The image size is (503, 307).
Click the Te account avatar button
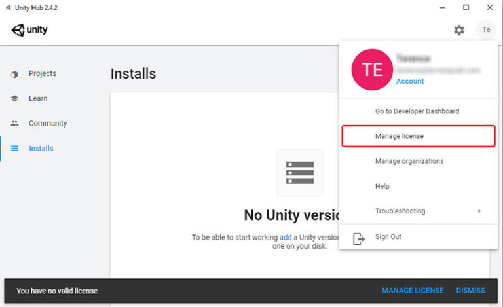point(487,30)
